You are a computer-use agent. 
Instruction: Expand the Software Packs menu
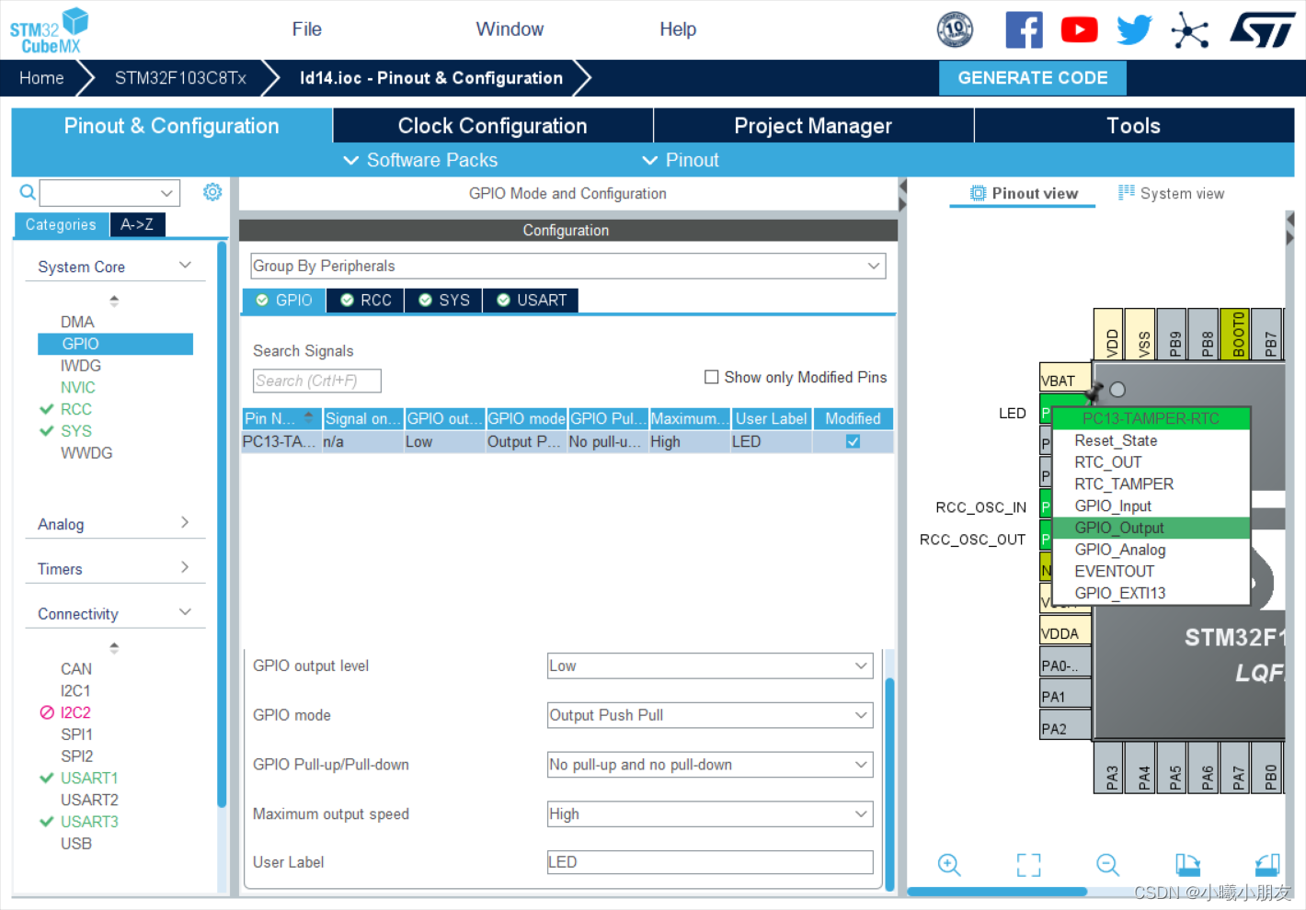pyautogui.click(x=420, y=160)
